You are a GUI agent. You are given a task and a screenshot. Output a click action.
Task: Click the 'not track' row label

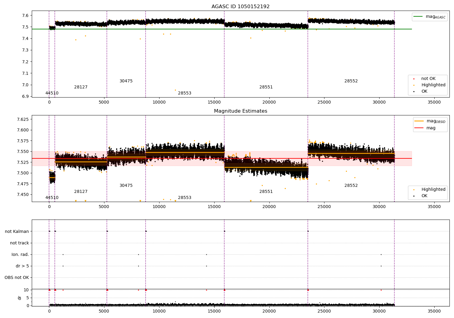19,243
